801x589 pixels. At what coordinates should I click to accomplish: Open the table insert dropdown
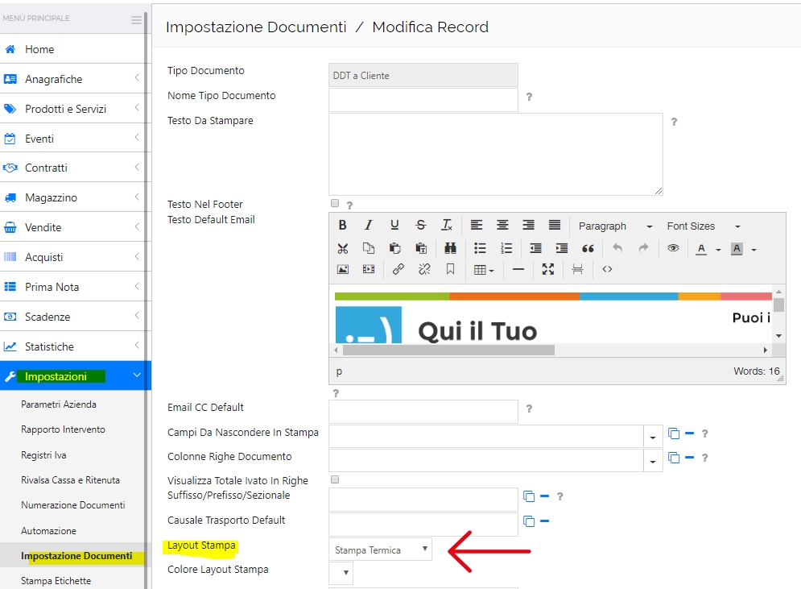pos(483,270)
